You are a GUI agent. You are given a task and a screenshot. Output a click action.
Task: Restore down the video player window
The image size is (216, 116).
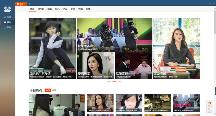tap(210, 4)
